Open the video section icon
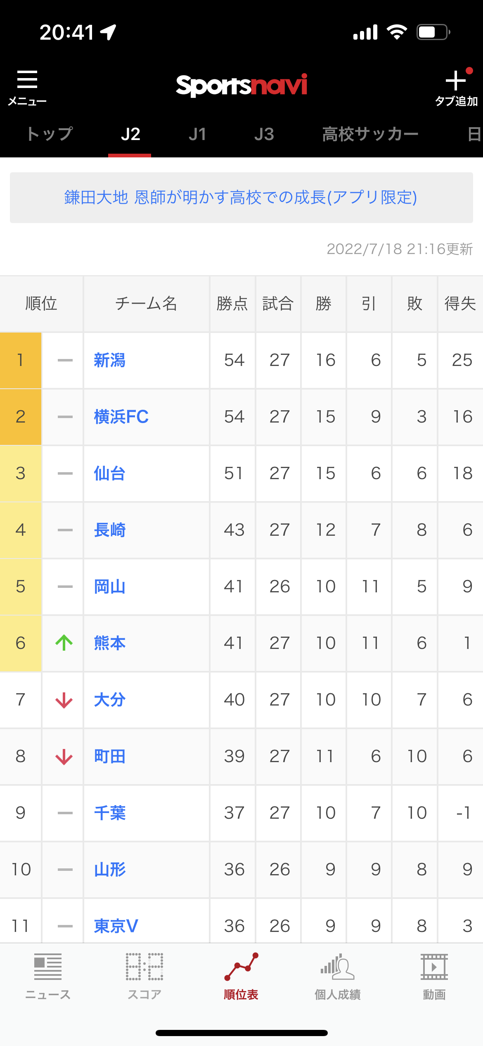Image resolution: width=483 pixels, height=1046 pixels. pos(434,967)
